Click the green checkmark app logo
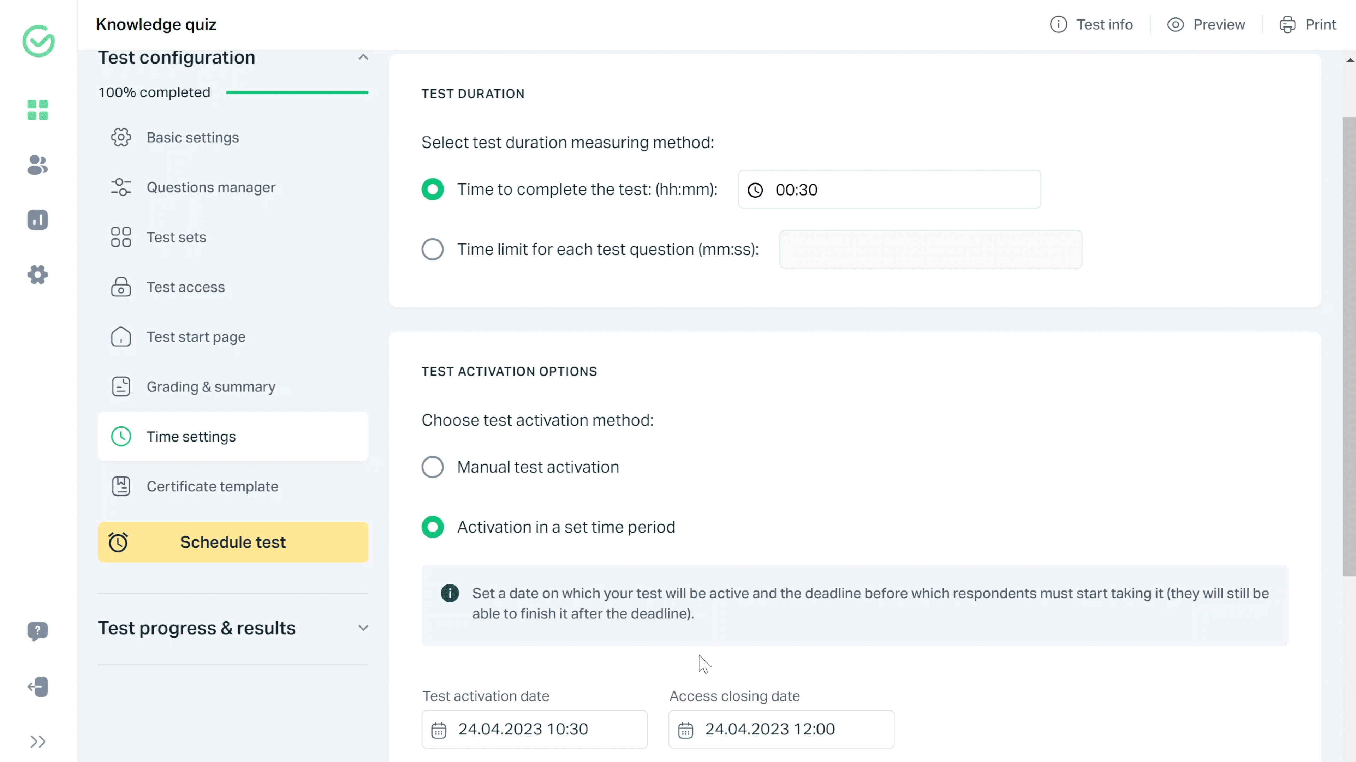Screen dimensions: 1356x762 [x=38, y=41]
